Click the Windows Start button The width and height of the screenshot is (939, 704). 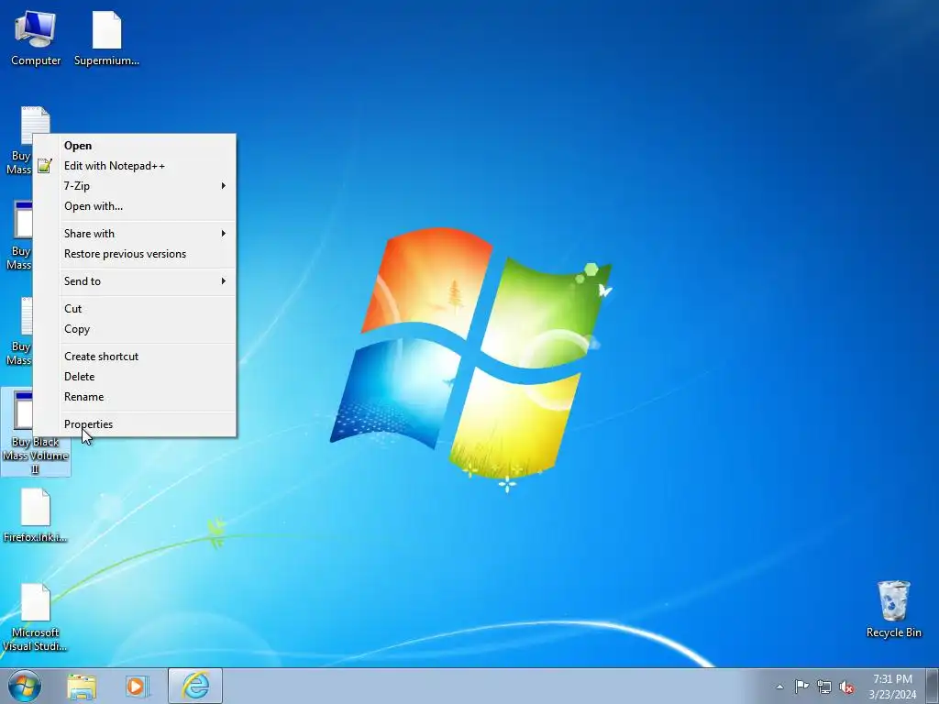point(25,686)
